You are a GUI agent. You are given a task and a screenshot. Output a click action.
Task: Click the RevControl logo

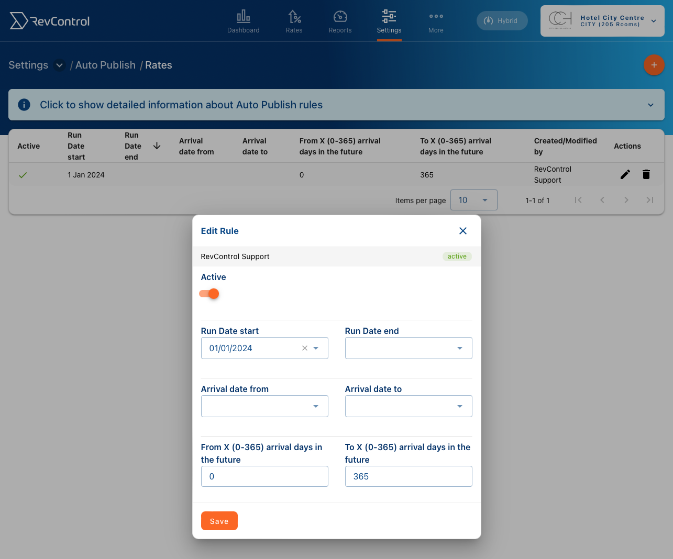coord(50,21)
